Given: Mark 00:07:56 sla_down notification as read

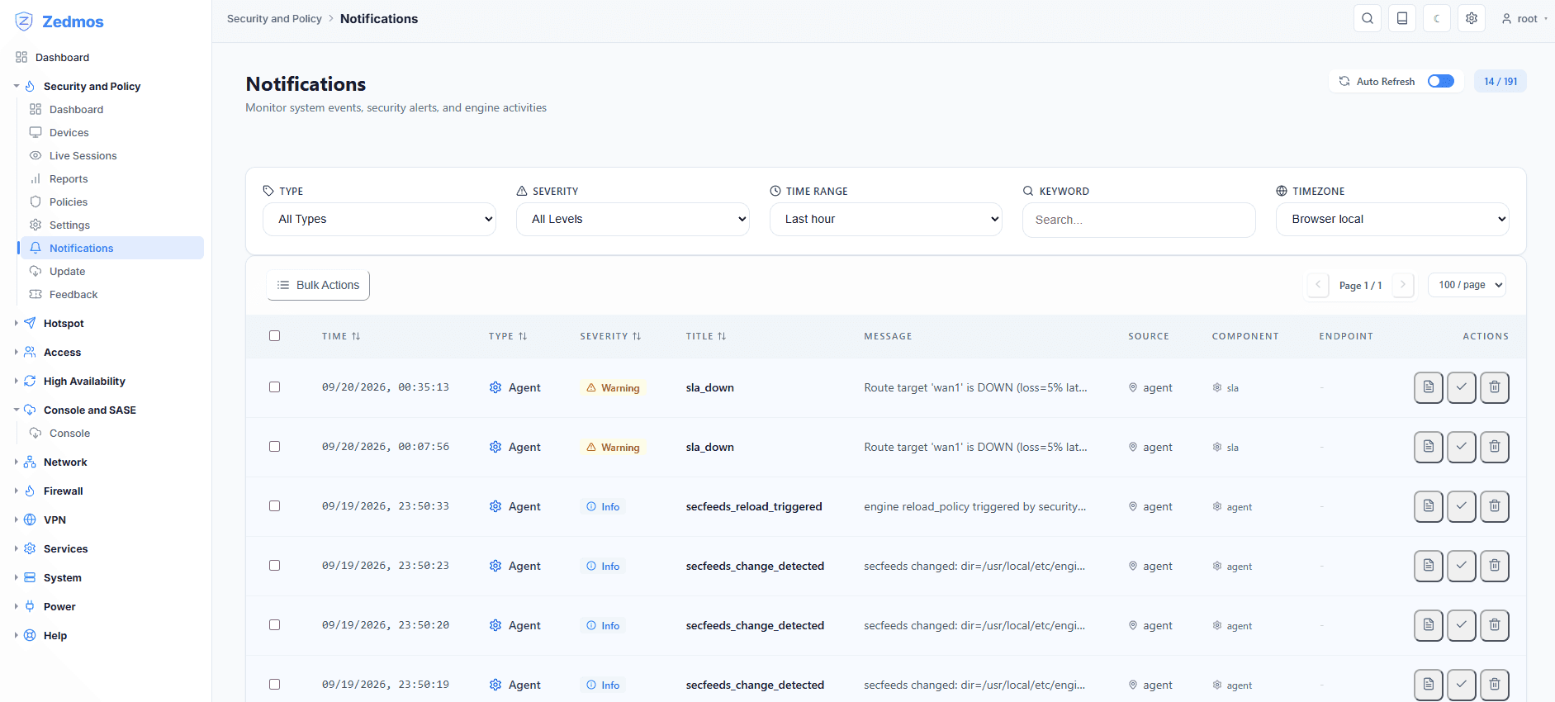Looking at the screenshot, I should 1462,447.
